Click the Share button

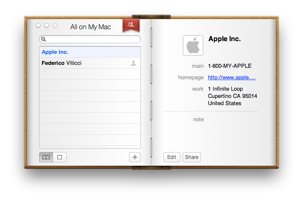(x=191, y=157)
